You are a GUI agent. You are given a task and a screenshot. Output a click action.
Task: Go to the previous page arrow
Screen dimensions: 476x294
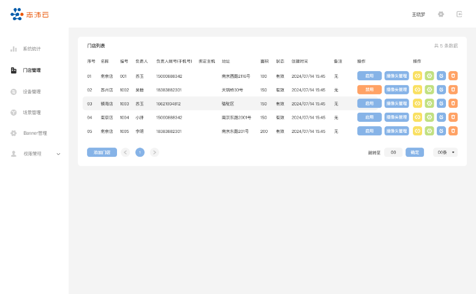pos(126,153)
